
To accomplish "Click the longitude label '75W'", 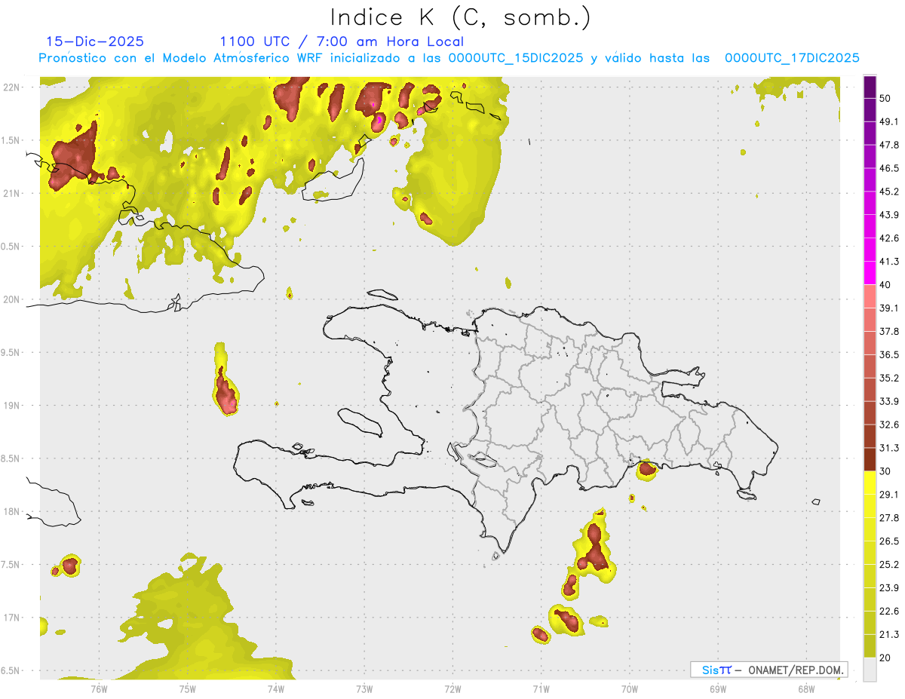I will point(187,688).
